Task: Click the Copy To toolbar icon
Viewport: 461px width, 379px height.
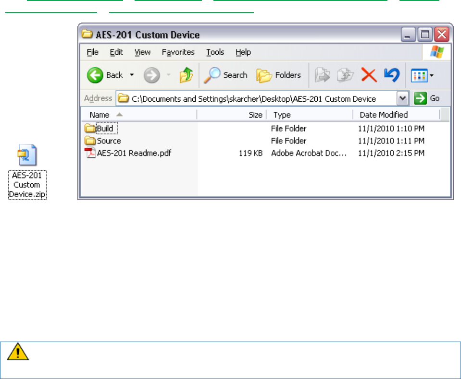Action: tap(345, 75)
